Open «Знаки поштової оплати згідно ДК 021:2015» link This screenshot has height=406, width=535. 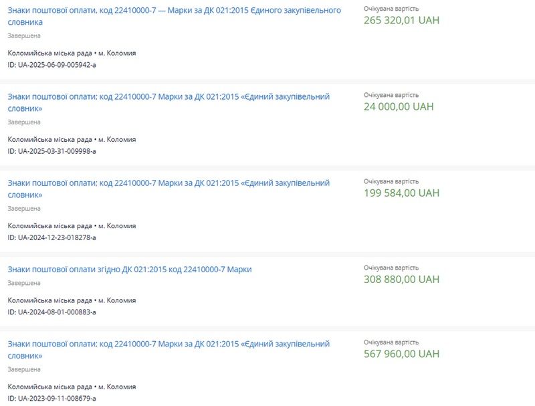click(x=130, y=270)
